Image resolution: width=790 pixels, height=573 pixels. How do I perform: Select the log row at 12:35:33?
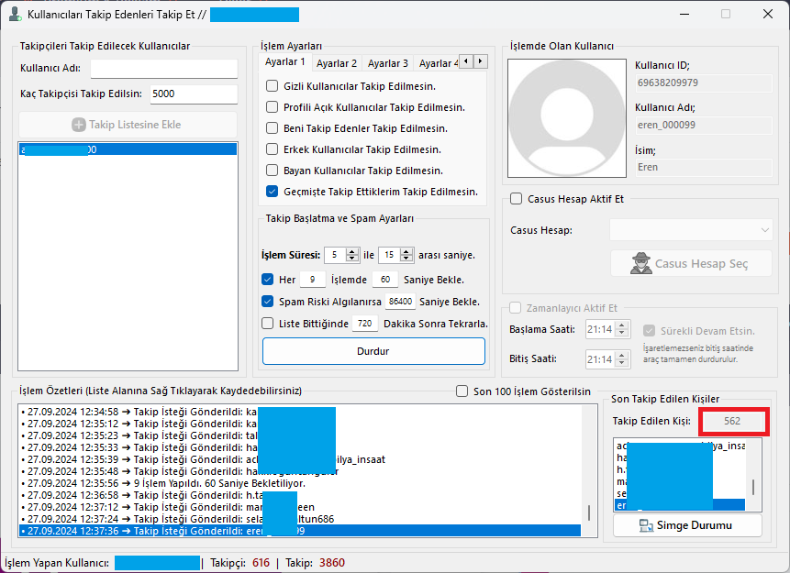[x=300, y=447]
